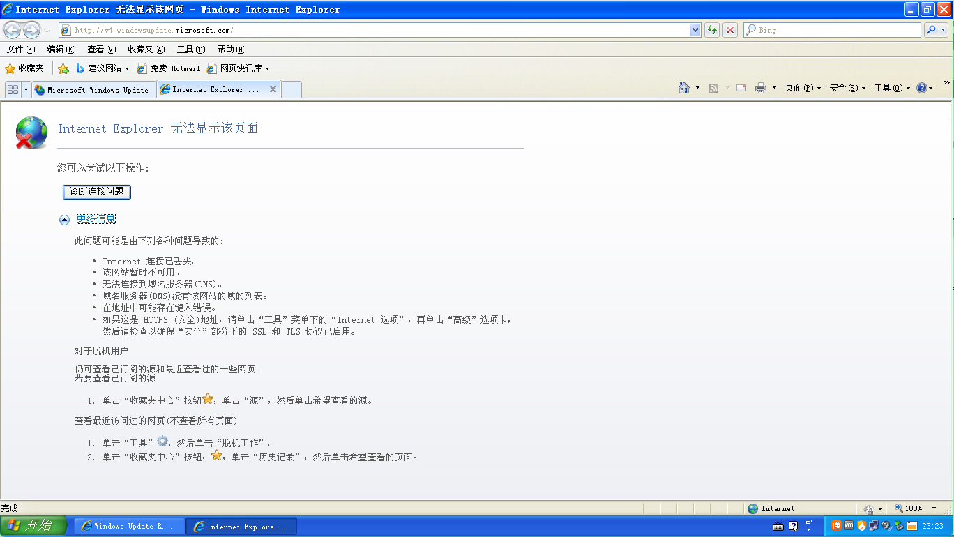
Task: Close the current Internet Explorer tab
Action: point(273,89)
